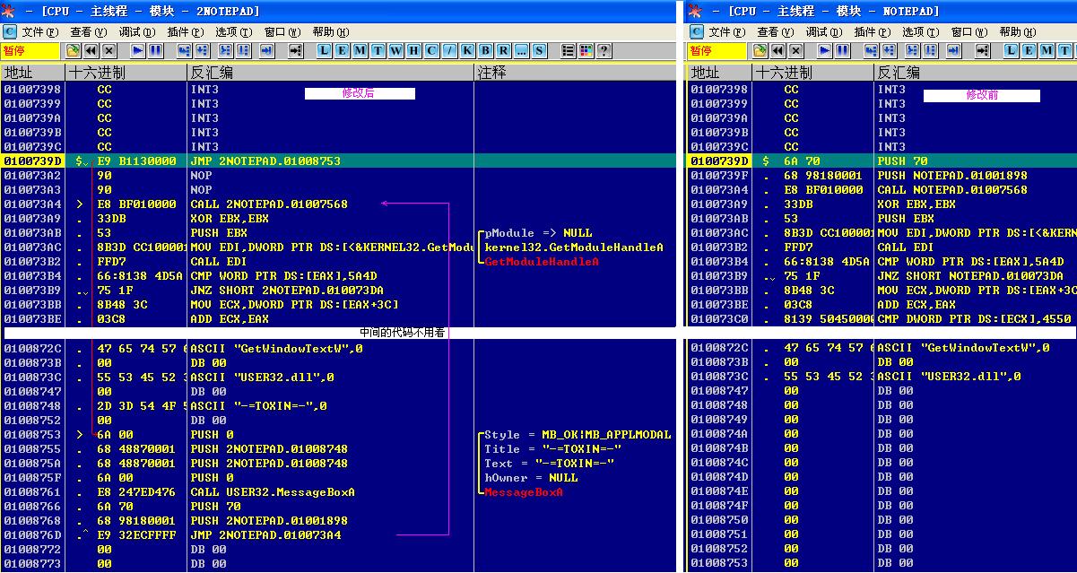This screenshot has width=1077, height=573.
Task: Pause execution in the NOTEPAD window toolbar
Action: (842, 51)
